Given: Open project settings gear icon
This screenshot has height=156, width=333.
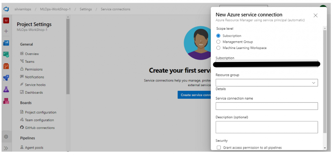Looking at the screenshot, I should point(6,137).
